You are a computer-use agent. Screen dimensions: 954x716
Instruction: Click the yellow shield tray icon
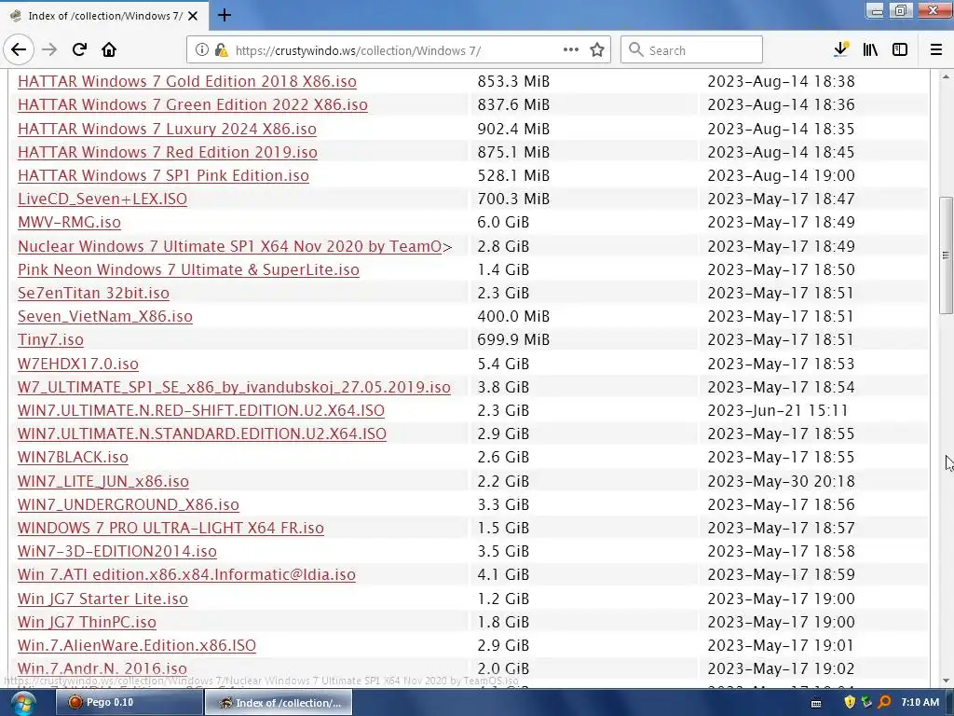[850, 703]
